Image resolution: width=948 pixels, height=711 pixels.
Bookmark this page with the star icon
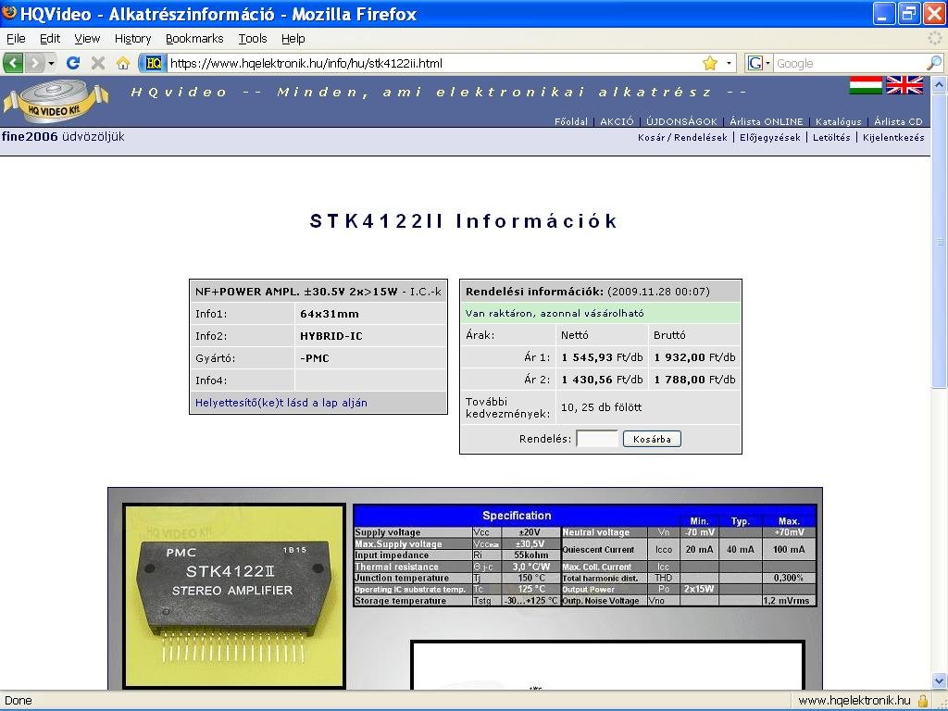(710, 63)
